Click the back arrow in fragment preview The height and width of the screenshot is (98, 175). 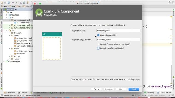coord(44,34)
